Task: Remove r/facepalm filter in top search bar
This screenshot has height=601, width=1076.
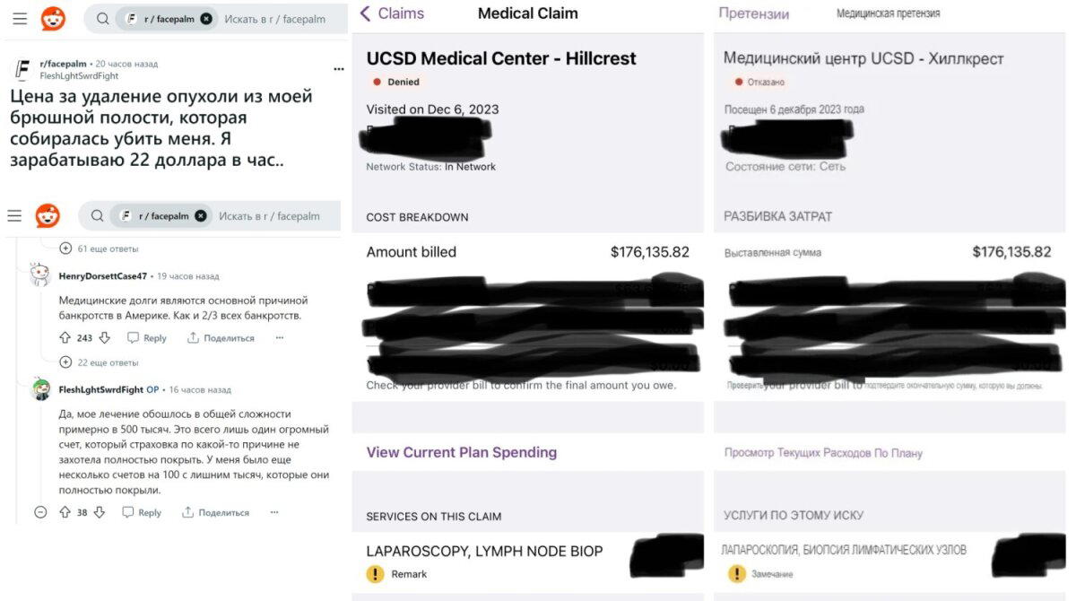Action: pos(206,18)
